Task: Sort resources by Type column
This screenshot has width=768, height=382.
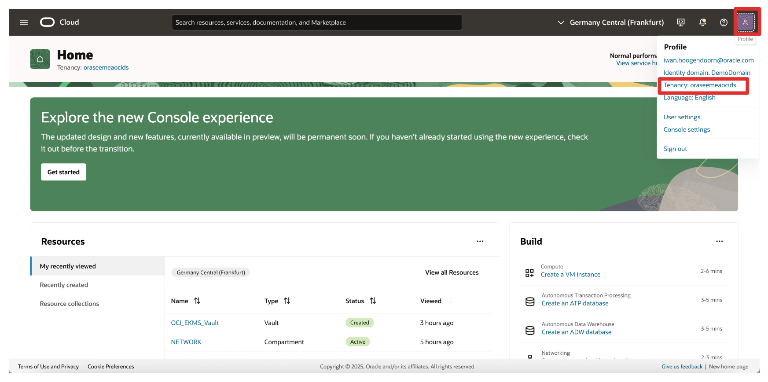Action: pos(287,301)
